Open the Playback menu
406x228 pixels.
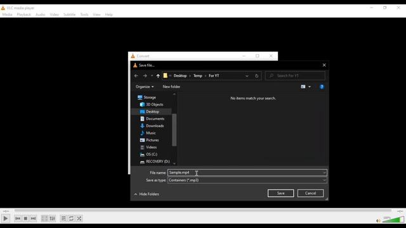pos(24,15)
